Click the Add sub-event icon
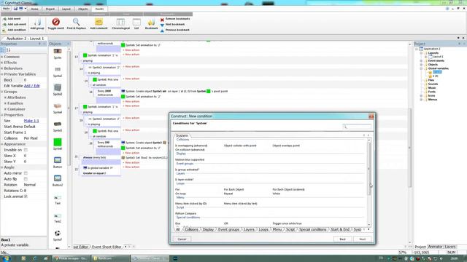 tap(4, 24)
